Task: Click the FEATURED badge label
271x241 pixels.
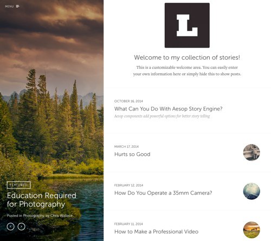Action: pos(18,185)
